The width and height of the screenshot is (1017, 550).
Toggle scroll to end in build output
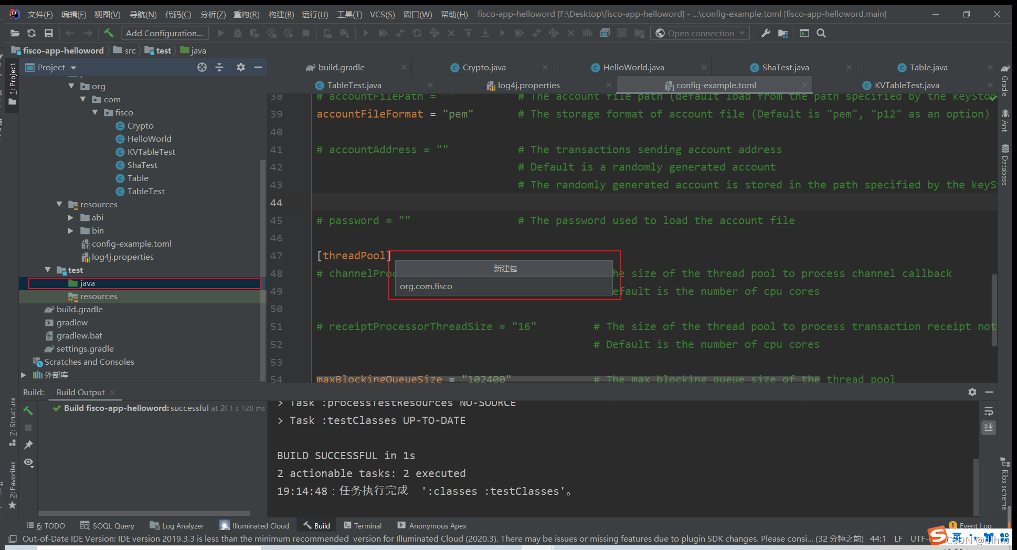pyautogui.click(x=989, y=428)
